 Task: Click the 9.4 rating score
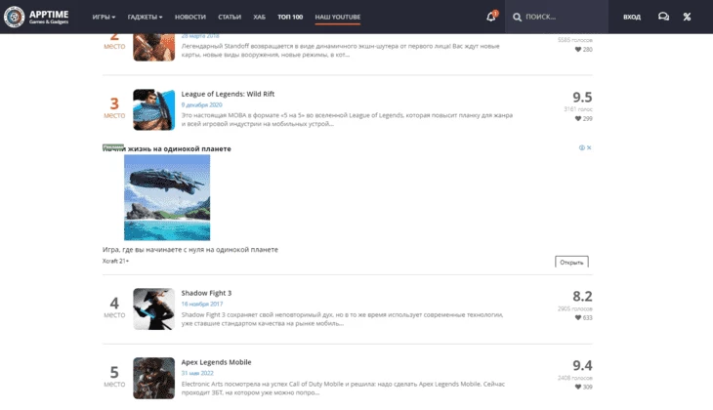[x=582, y=365]
